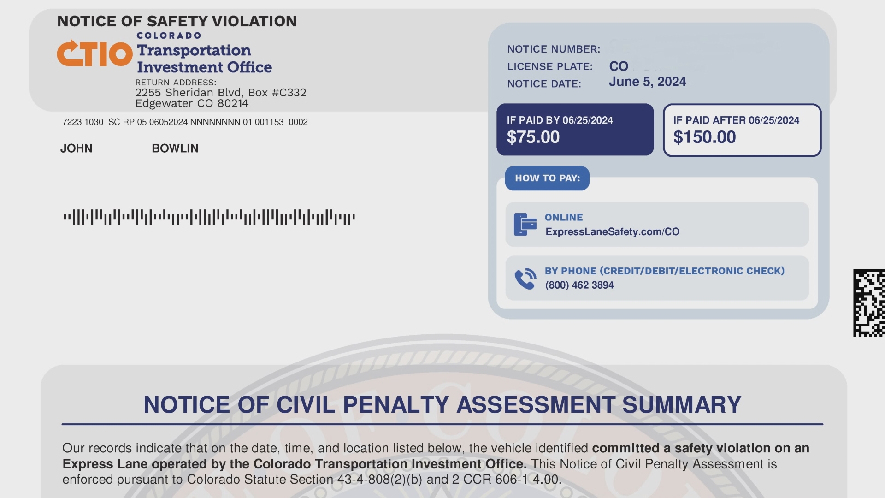Screen dimensions: 885x498
Task: Click the If Paid After $150.00 box
Action: point(742,130)
